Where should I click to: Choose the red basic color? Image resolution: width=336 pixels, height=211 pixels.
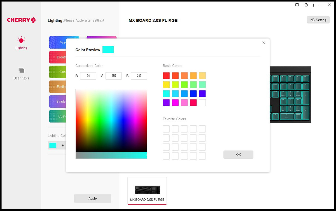(166, 76)
